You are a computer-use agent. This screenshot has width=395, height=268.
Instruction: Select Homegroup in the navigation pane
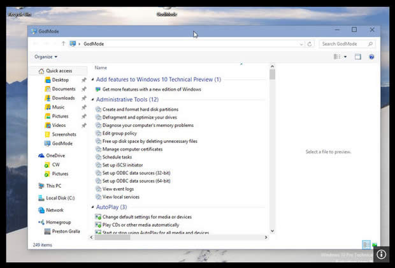click(59, 223)
